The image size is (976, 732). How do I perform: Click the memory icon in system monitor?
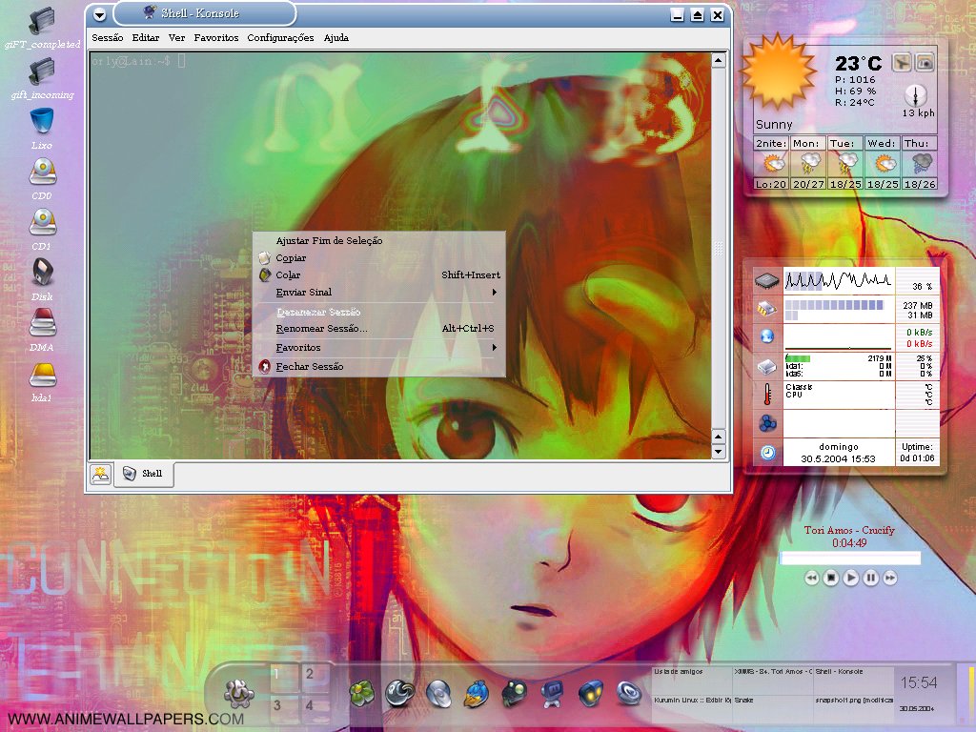(767, 308)
